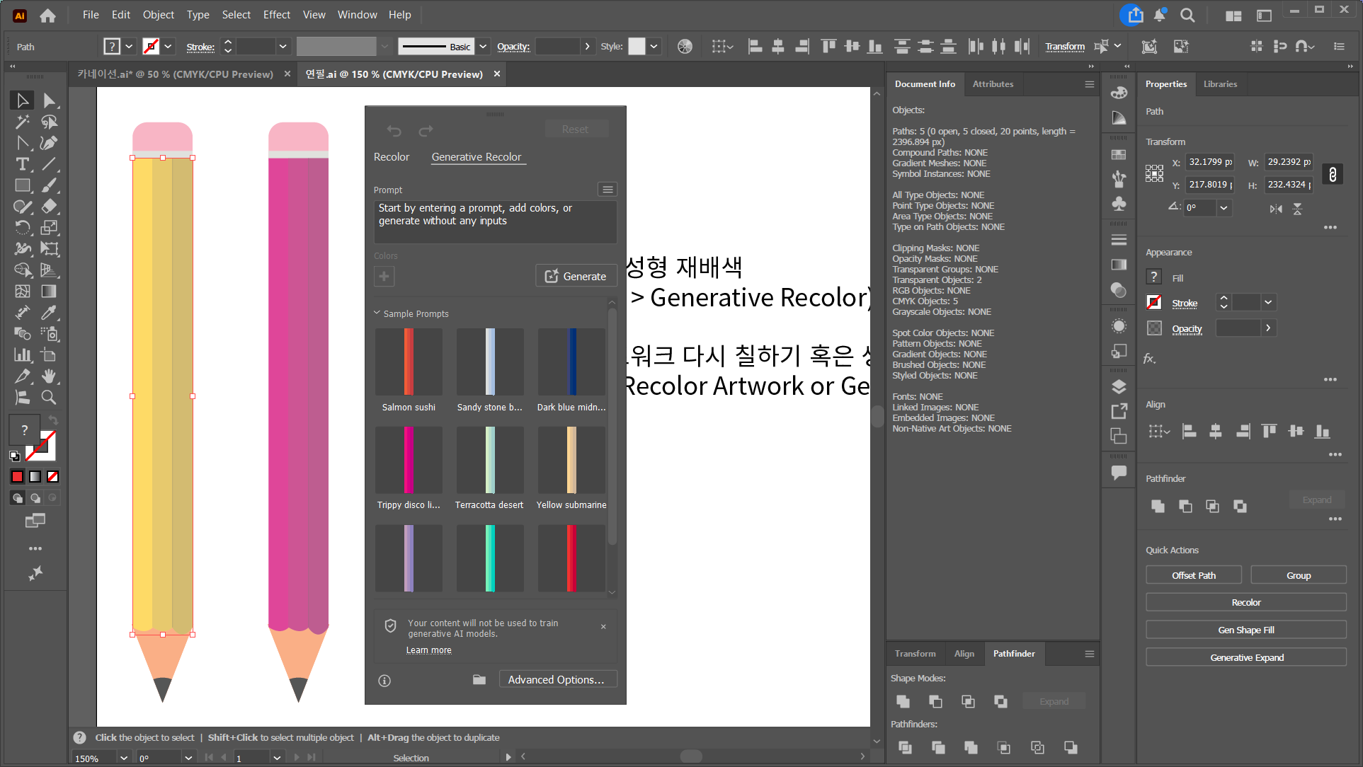
Task: Open the zoom level dropdown
Action: point(124,758)
